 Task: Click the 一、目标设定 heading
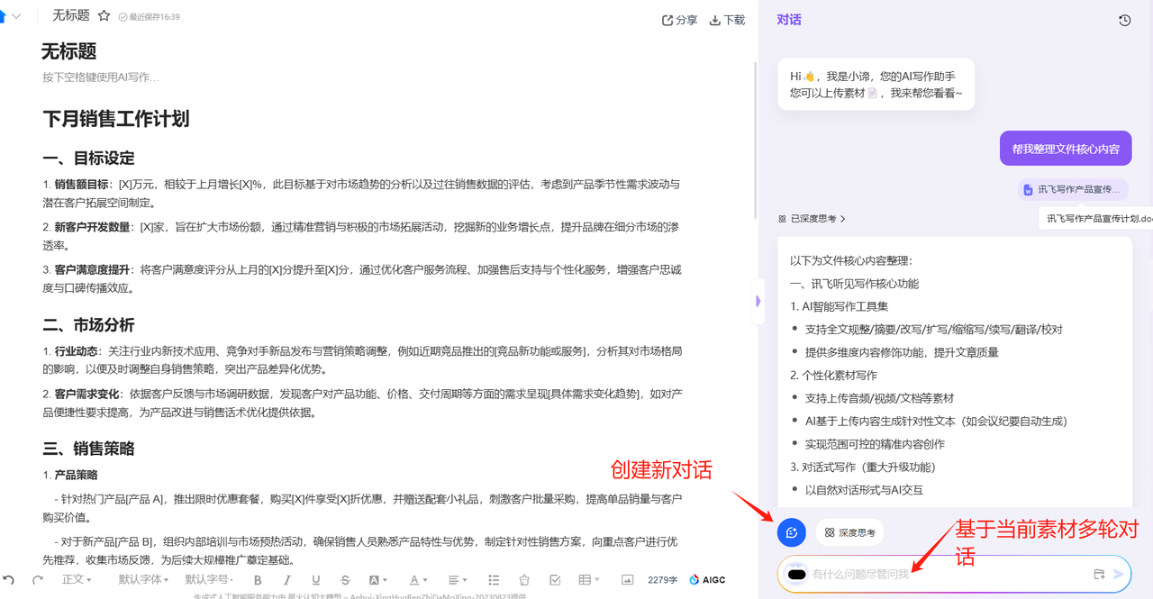pos(88,159)
